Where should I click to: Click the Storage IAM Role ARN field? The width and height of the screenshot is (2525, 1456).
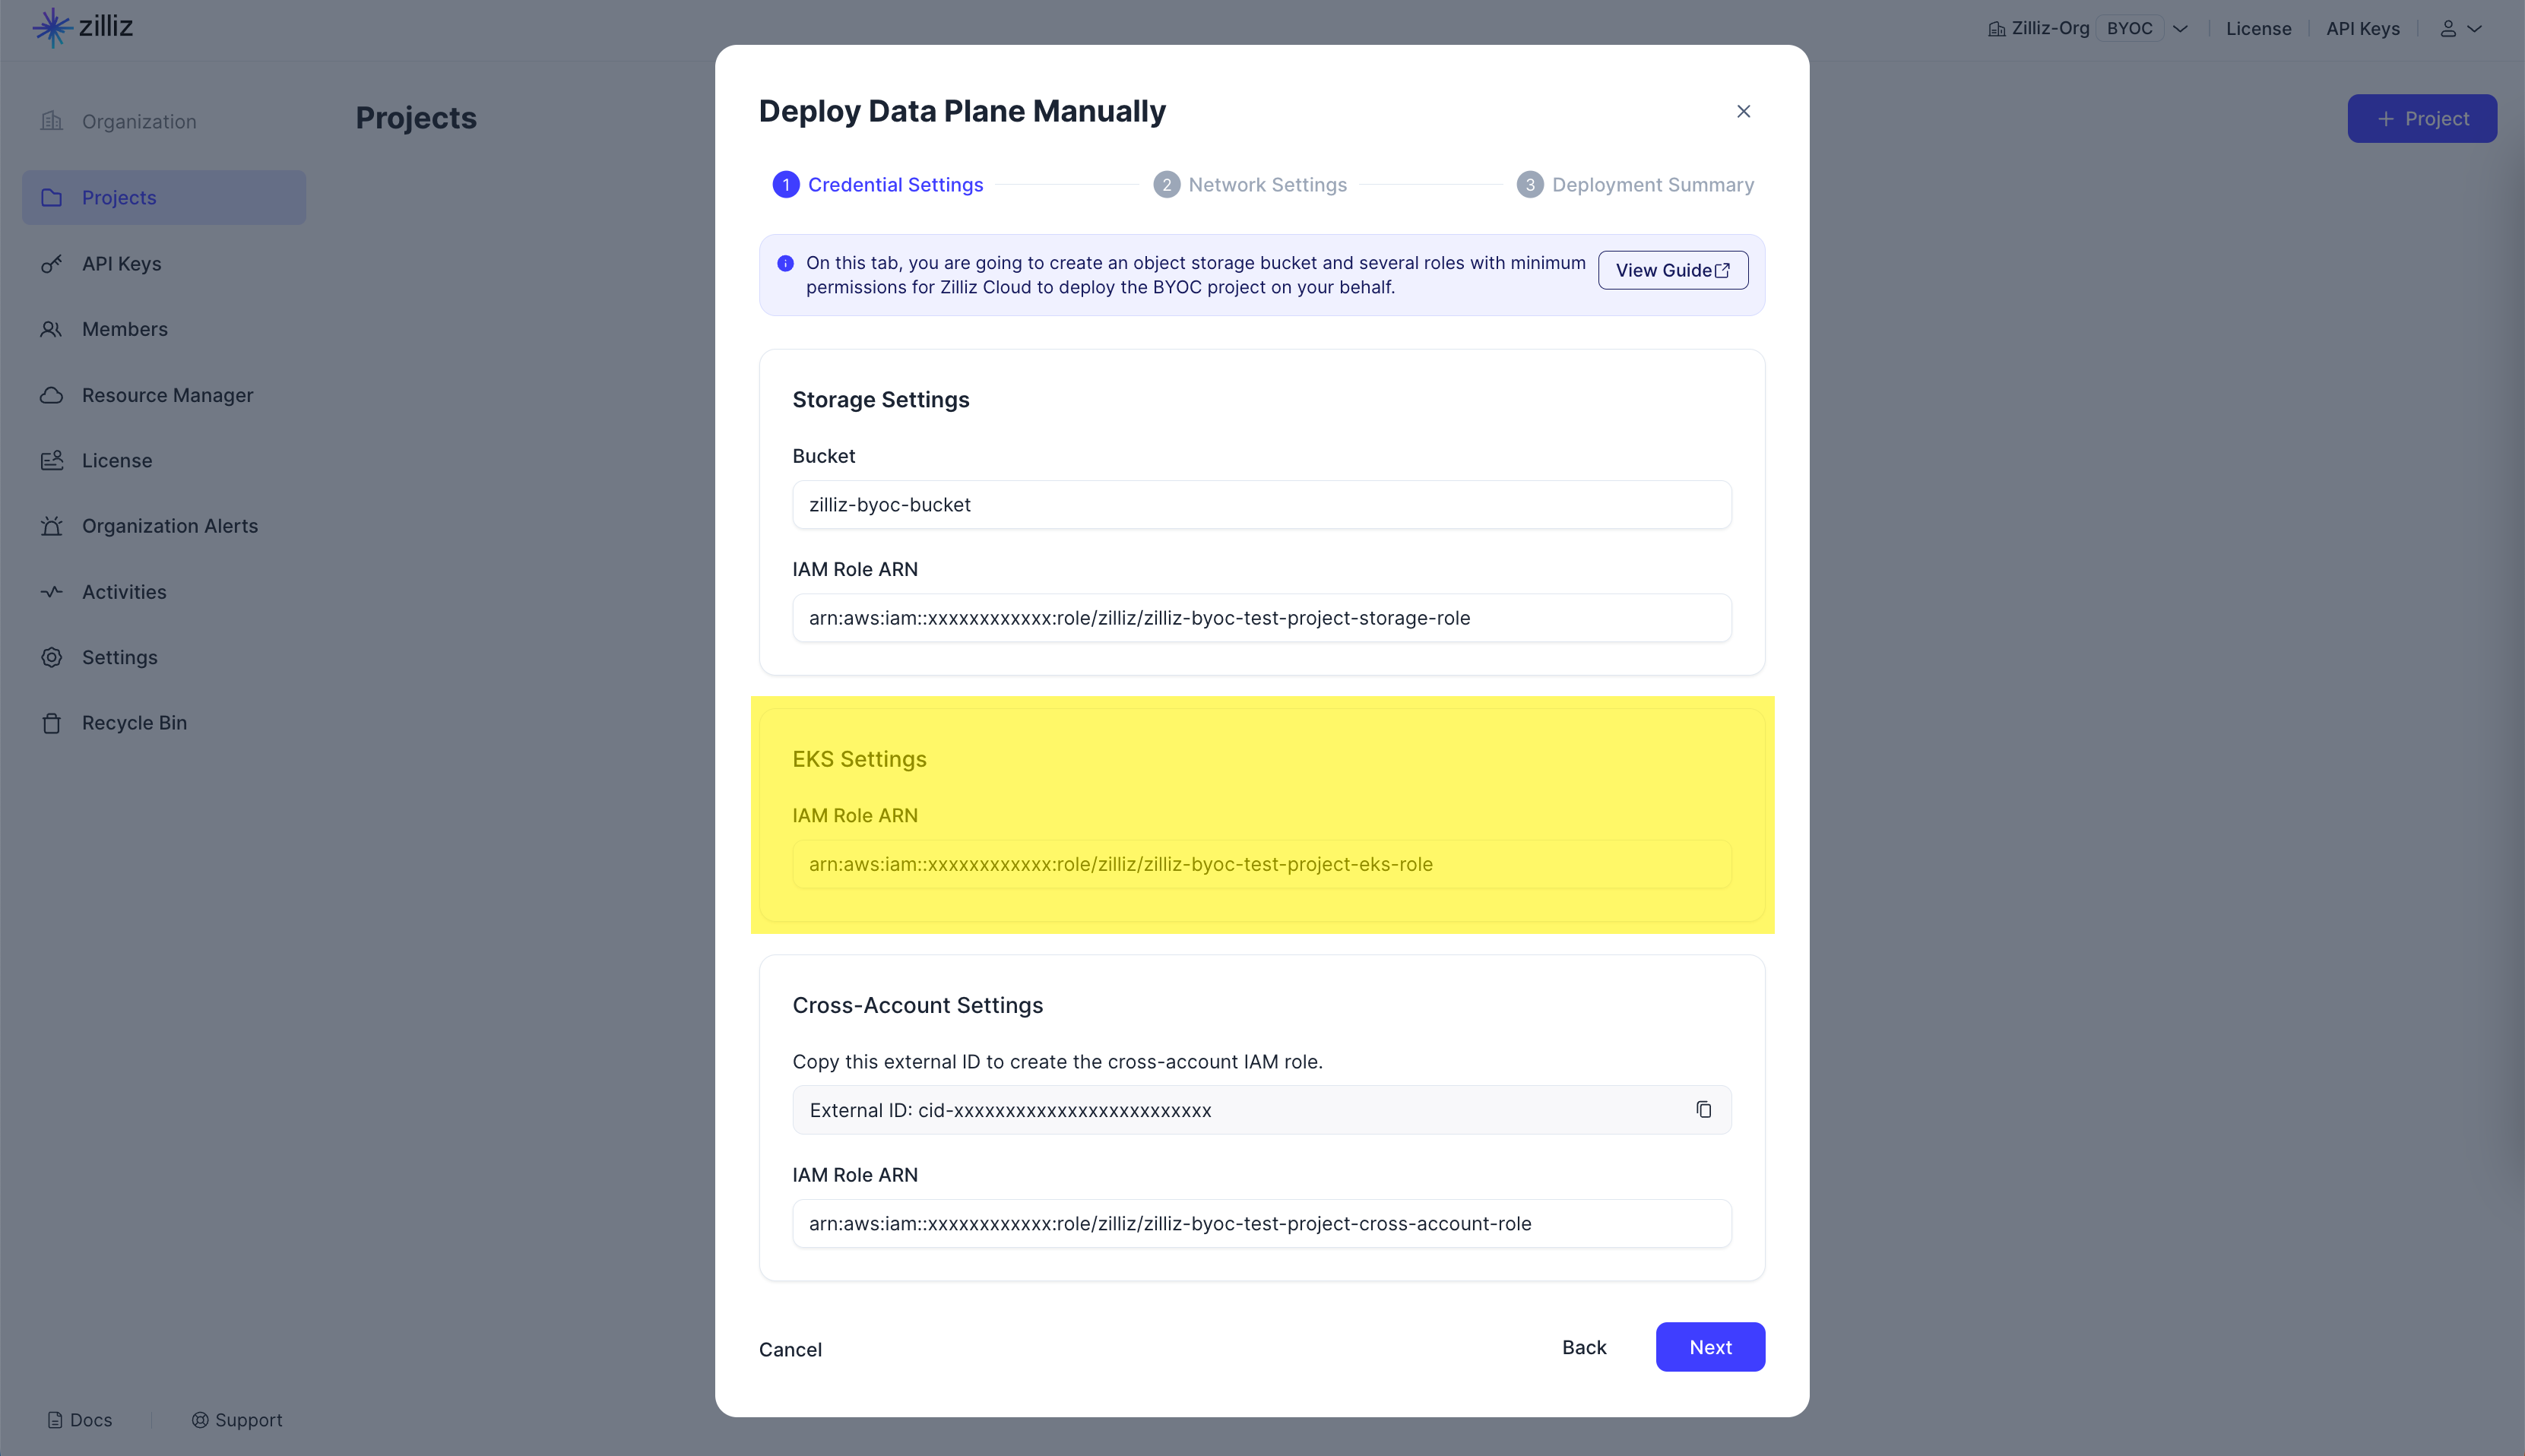pyautogui.click(x=1261, y=617)
